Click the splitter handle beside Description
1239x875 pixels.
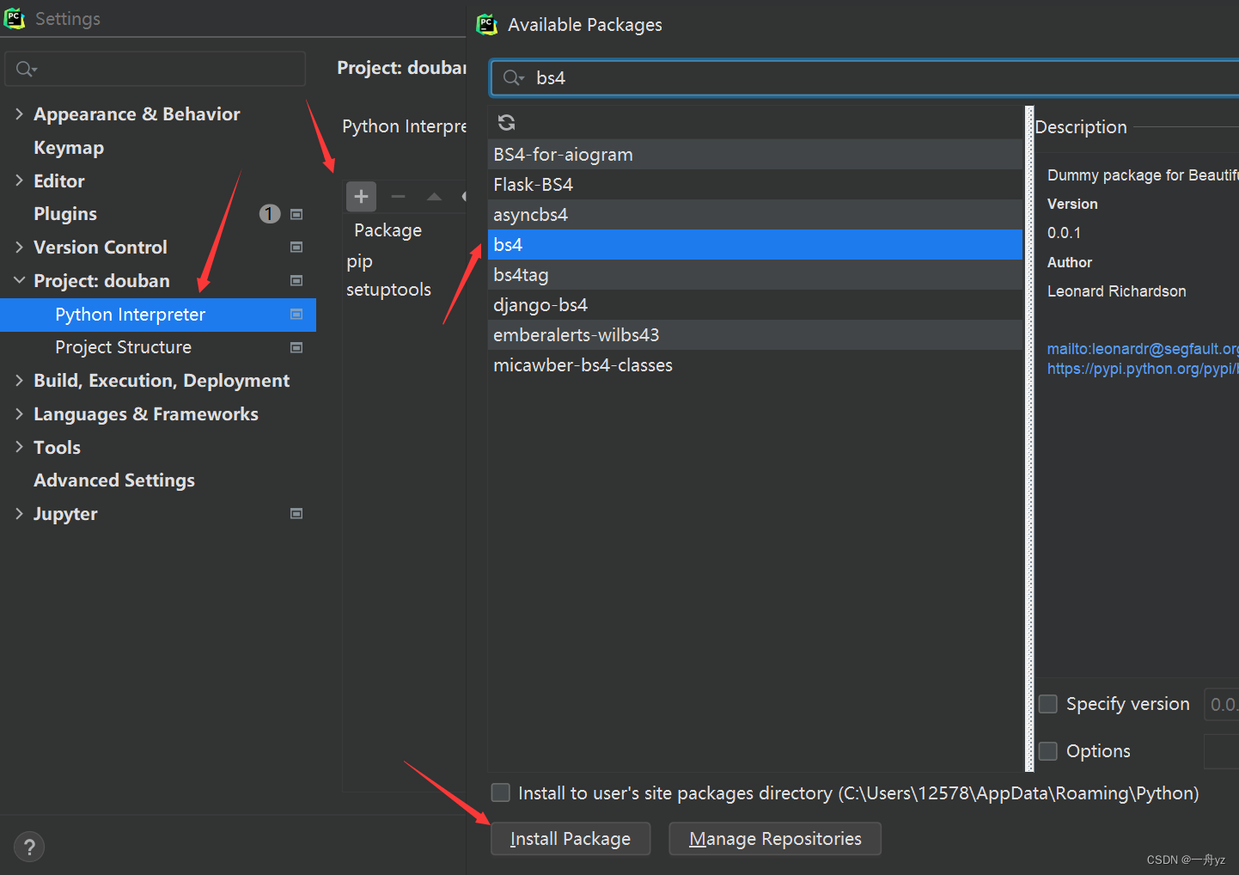coord(1029,438)
